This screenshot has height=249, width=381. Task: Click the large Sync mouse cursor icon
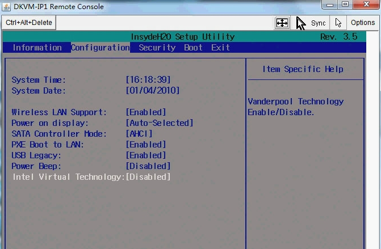[x=301, y=23]
